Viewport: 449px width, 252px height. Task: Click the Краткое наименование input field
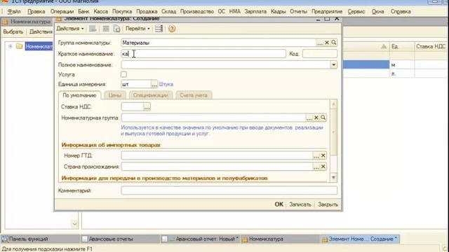tap(203, 54)
